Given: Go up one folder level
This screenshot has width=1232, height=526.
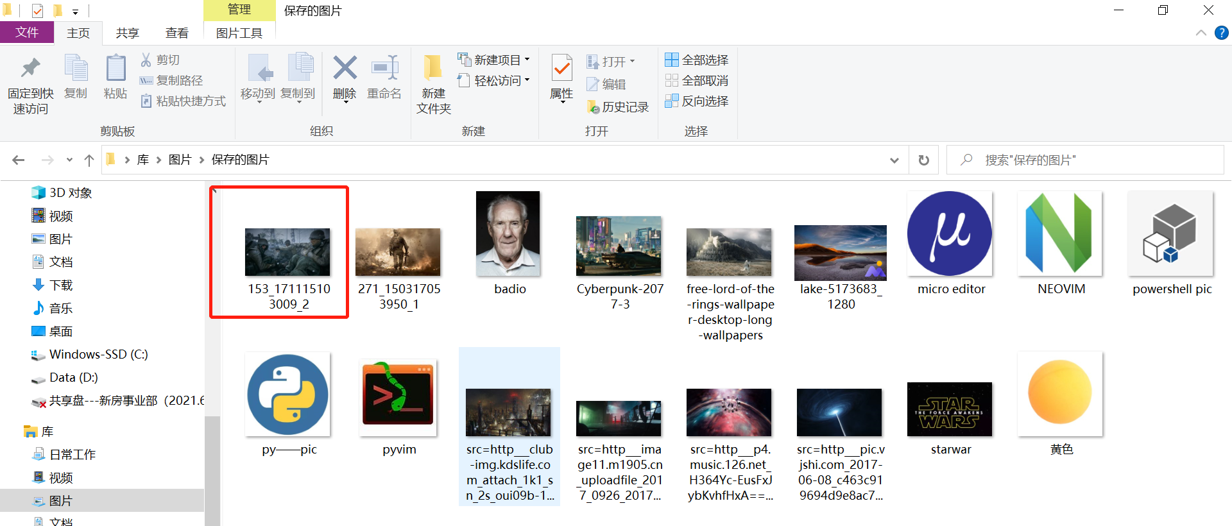Looking at the screenshot, I should coord(89,160).
